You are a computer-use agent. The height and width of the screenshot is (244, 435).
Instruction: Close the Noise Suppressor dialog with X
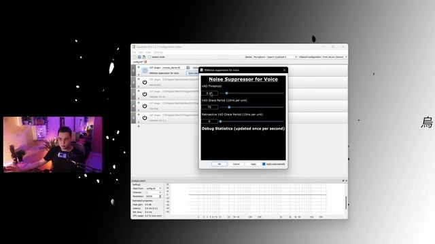pyautogui.click(x=284, y=70)
